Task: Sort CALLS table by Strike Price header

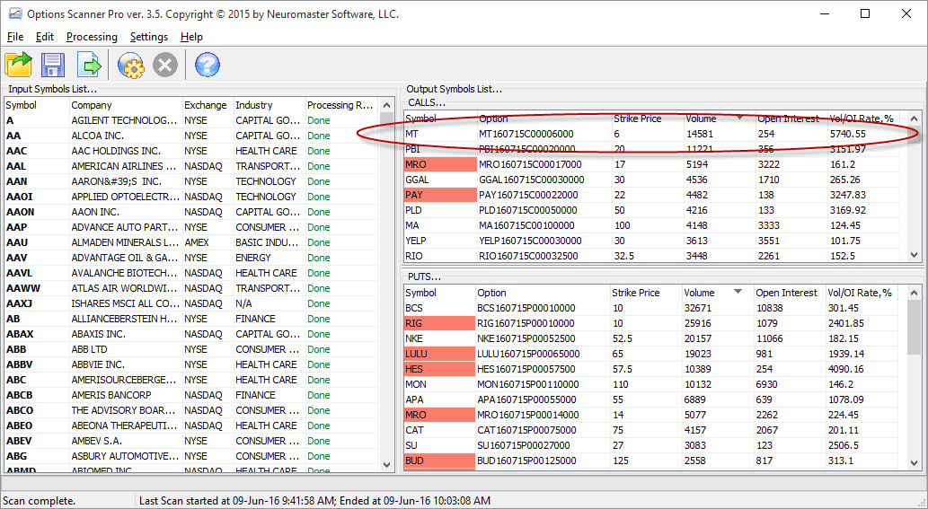Action: coord(648,118)
